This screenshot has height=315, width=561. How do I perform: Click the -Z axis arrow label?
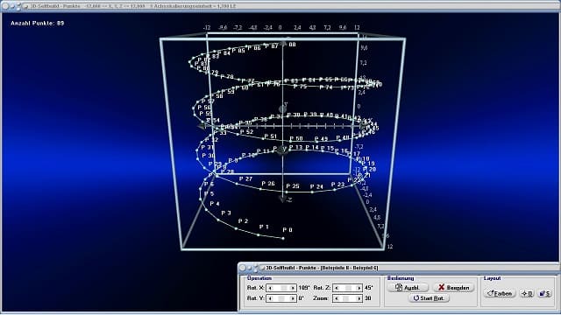click(x=288, y=200)
